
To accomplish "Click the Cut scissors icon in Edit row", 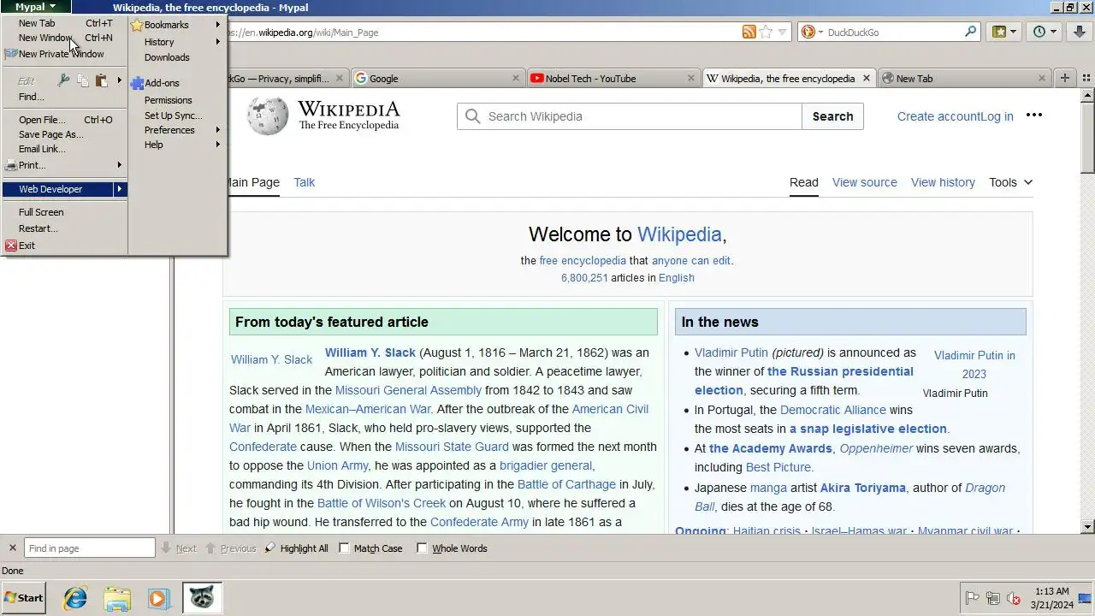I will (x=64, y=80).
